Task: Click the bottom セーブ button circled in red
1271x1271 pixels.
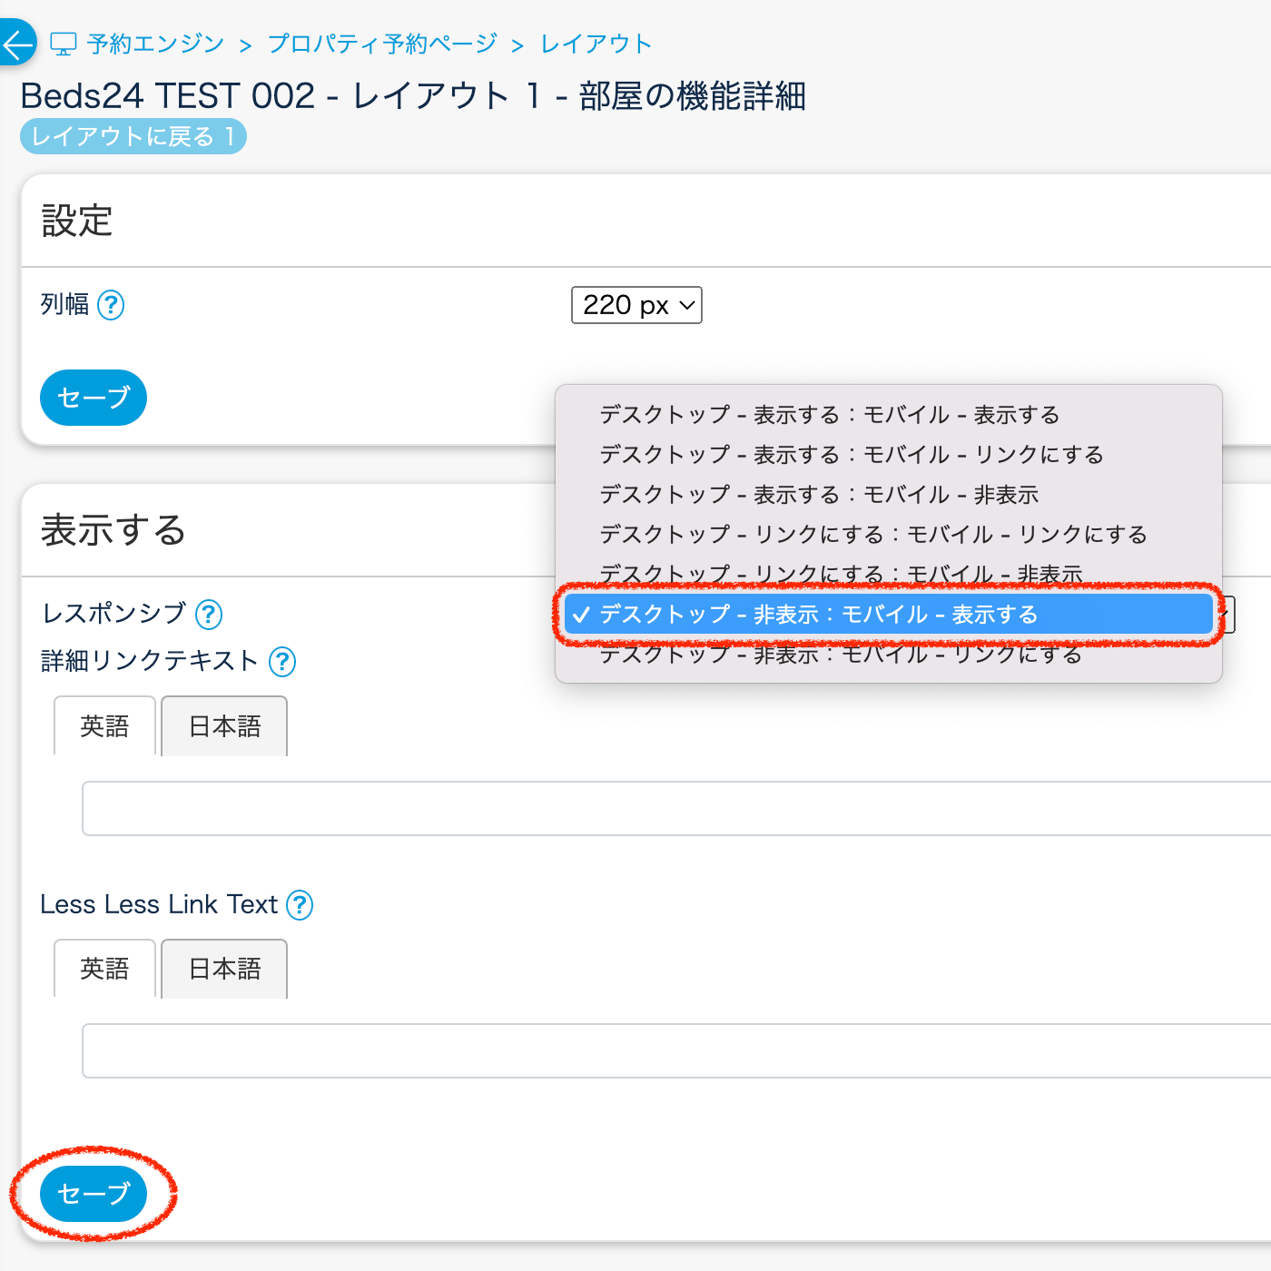Action: (94, 1193)
